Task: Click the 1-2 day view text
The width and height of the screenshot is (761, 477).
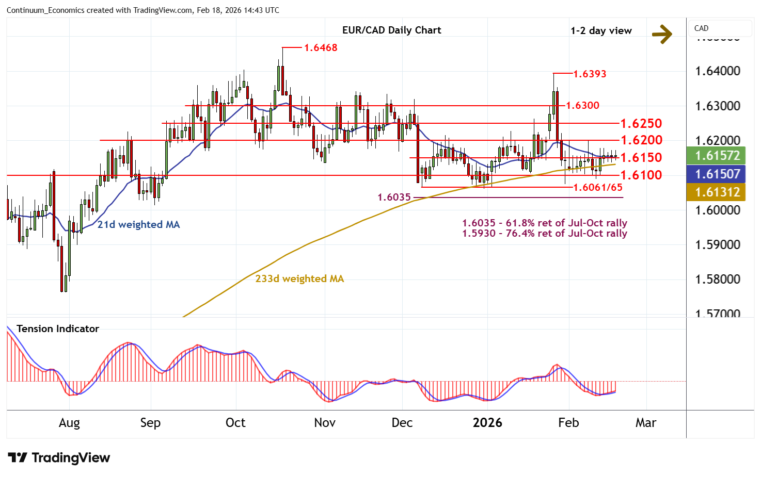Action: pos(601,30)
